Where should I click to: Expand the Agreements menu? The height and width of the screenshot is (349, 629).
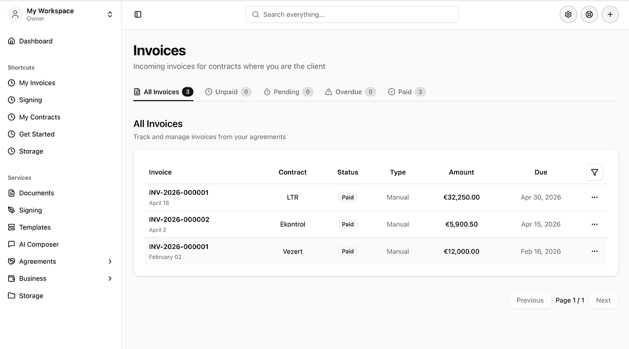(x=61, y=261)
